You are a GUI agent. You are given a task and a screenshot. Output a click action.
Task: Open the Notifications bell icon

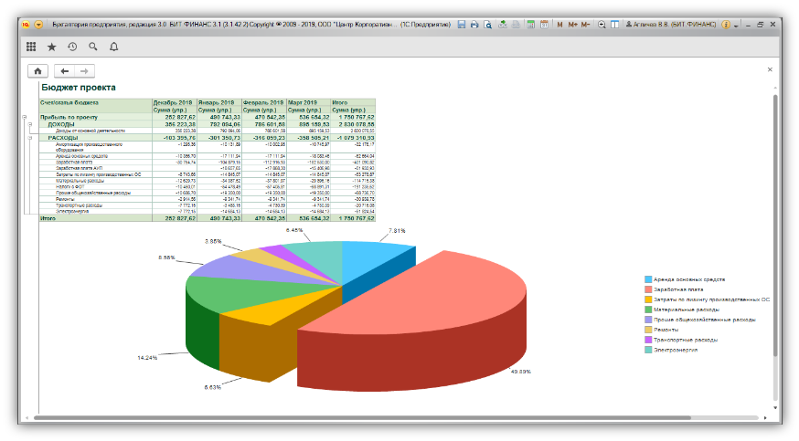point(113,46)
